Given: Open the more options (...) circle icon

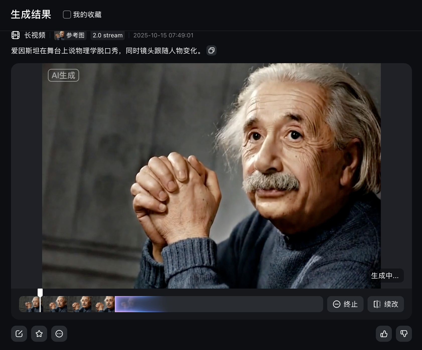Looking at the screenshot, I should click(x=59, y=334).
